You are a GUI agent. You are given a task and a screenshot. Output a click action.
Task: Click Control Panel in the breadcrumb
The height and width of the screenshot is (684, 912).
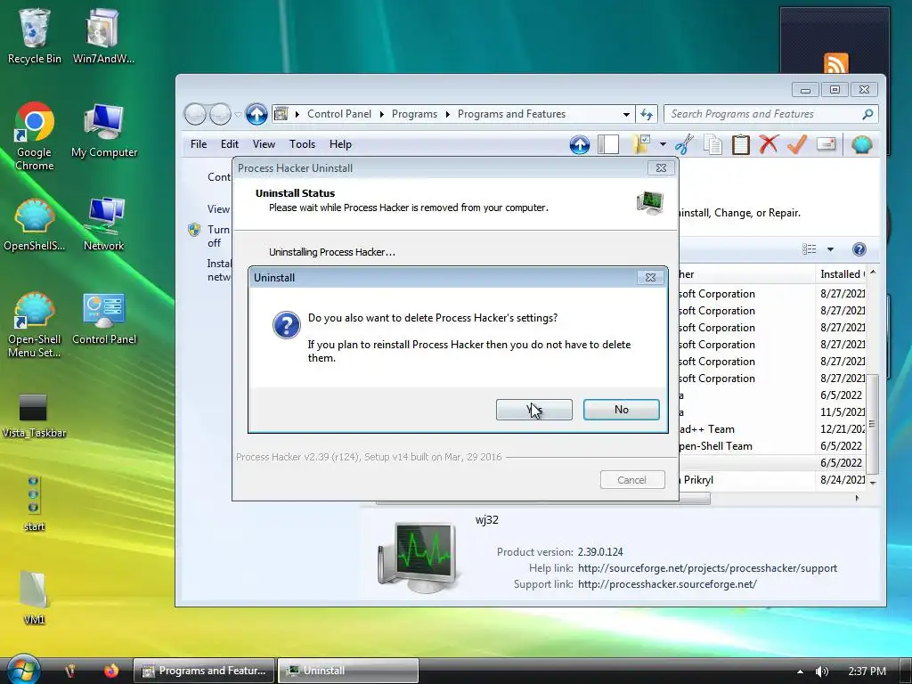[x=339, y=114]
